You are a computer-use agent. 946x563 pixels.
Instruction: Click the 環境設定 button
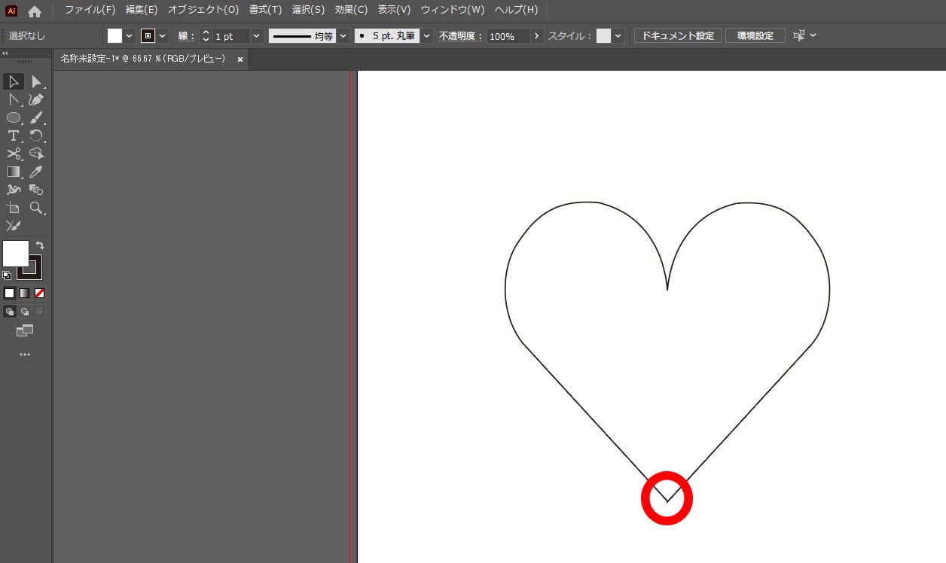[x=755, y=35]
